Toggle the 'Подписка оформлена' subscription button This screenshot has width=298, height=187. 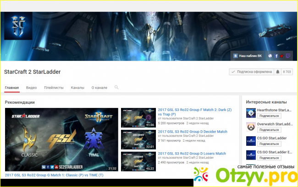251,72
